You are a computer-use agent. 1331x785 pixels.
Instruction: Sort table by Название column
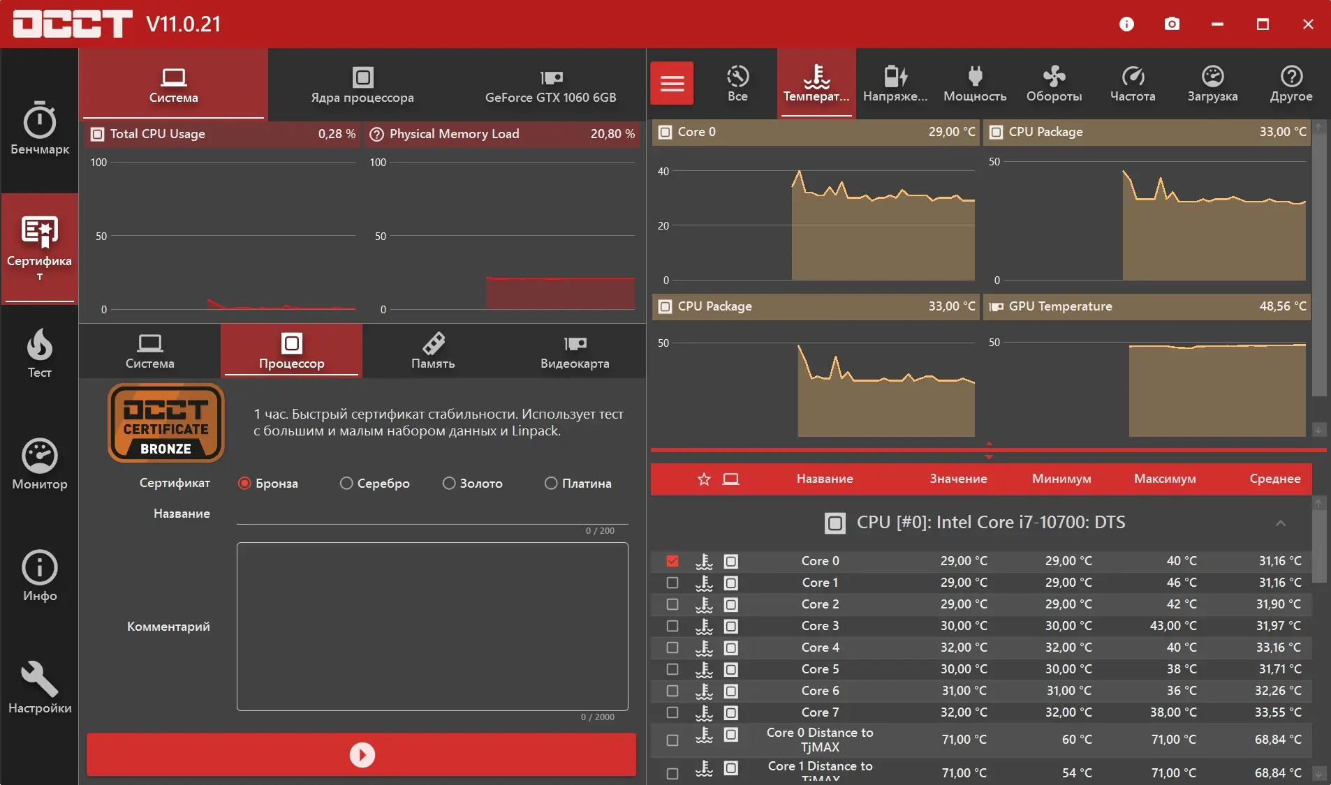pyautogui.click(x=825, y=479)
